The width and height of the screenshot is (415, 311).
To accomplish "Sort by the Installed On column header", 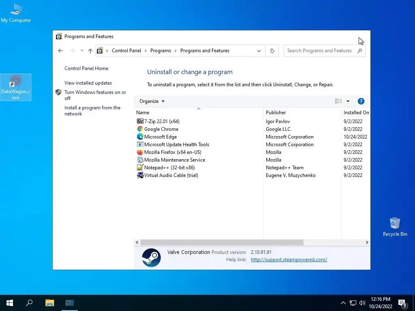I will click(356, 113).
